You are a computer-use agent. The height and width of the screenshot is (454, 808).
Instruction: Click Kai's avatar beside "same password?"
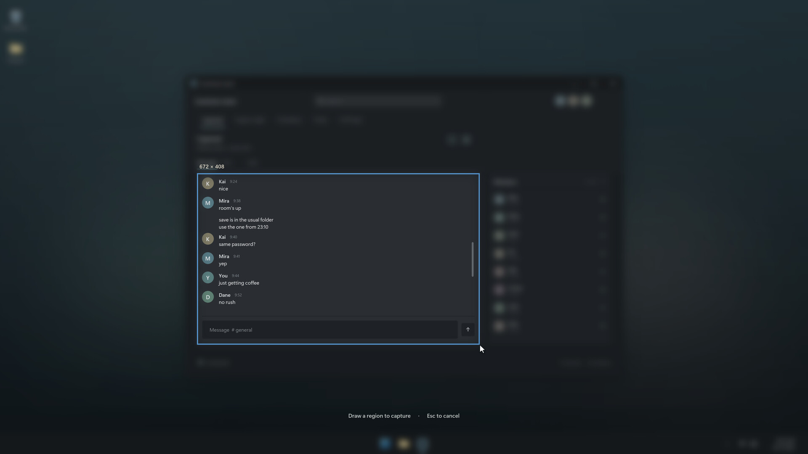pyautogui.click(x=207, y=239)
